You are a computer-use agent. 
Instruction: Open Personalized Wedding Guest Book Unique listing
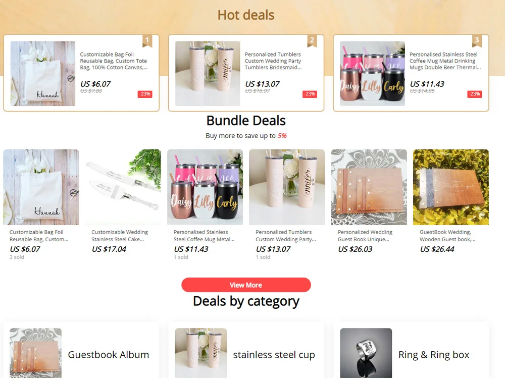tap(365, 236)
